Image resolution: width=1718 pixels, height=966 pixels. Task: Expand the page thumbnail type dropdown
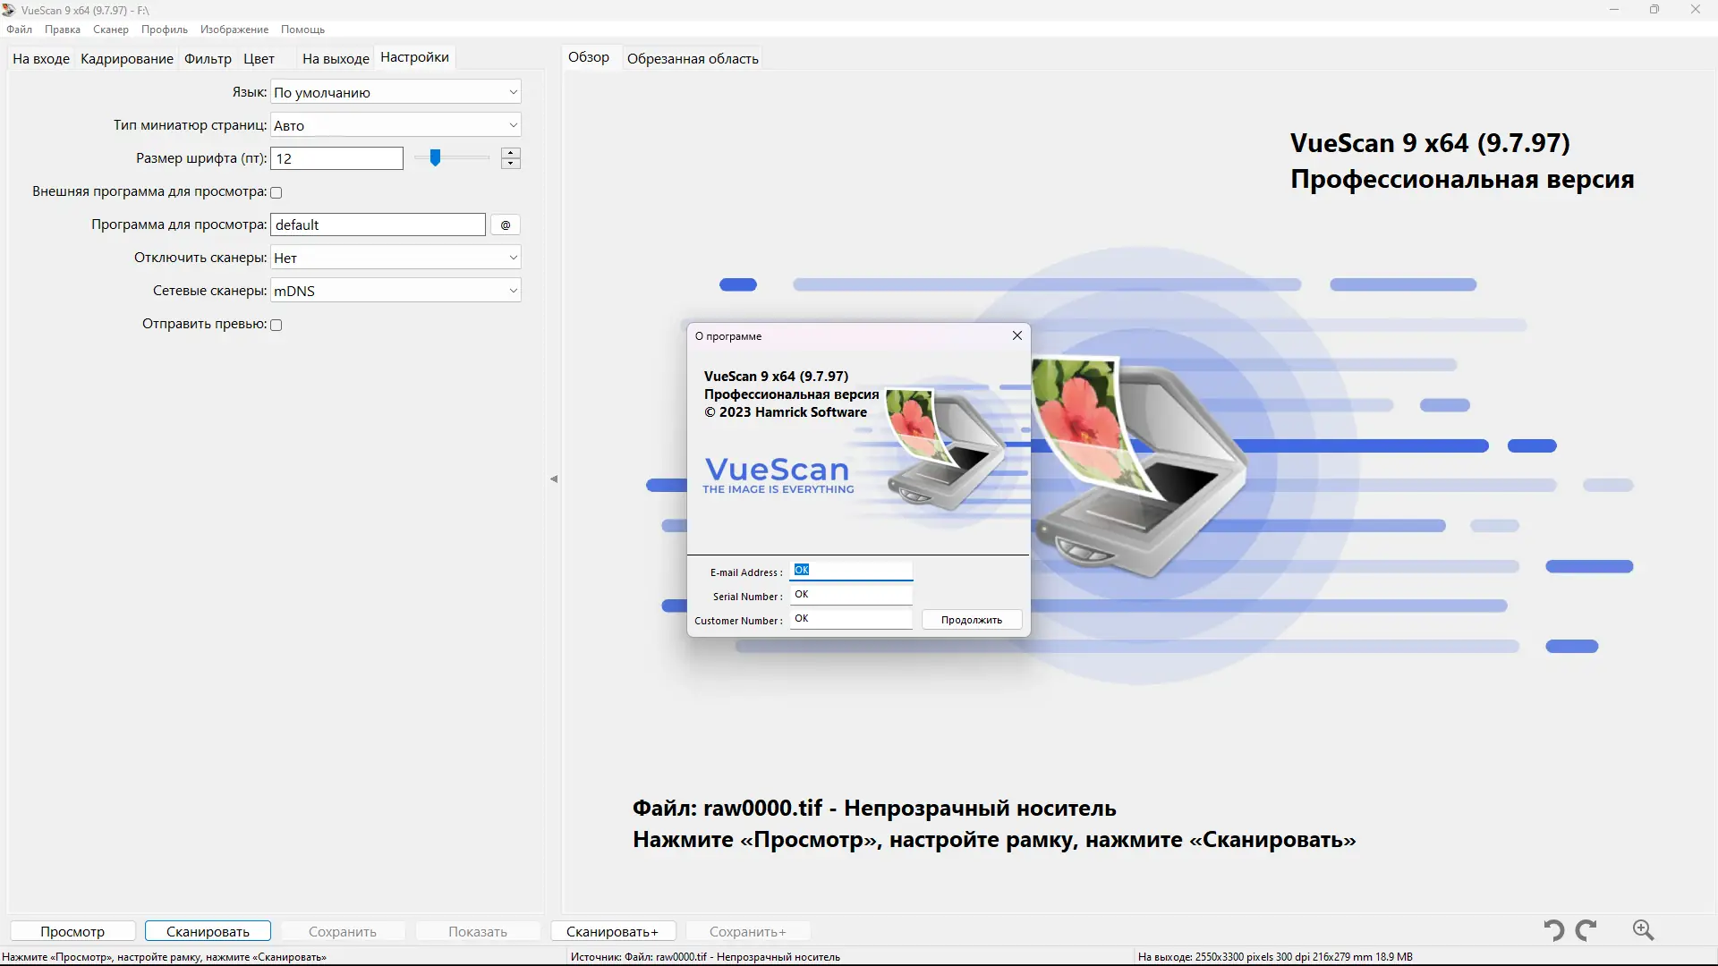[x=395, y=125]
